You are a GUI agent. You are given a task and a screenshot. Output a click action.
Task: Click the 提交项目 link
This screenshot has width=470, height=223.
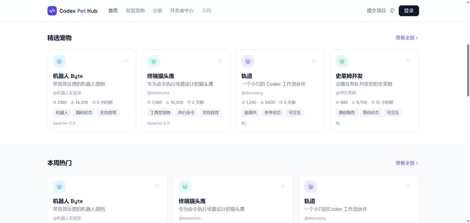pyautogui.click(x=376, y=11)
